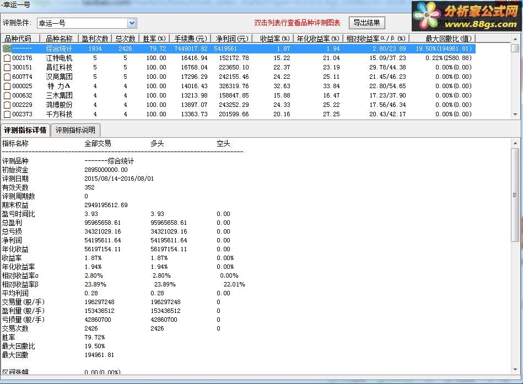Click the 有效天数 value 352
This screenshot has width=523, height=384.
[x=89, y=187]
